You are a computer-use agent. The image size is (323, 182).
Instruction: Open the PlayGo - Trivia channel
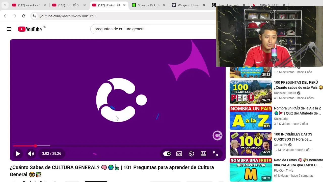point(284,171)
